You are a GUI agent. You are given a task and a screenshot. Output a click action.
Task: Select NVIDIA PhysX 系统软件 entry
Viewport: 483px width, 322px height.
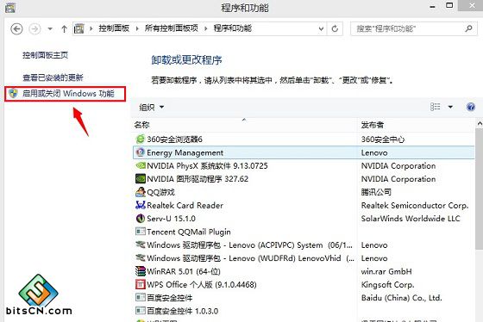(x=245, y=166)
